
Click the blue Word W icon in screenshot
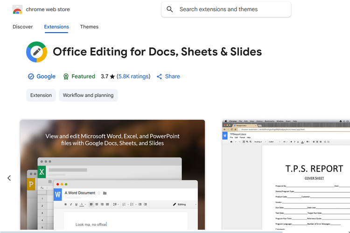point(58,195)
